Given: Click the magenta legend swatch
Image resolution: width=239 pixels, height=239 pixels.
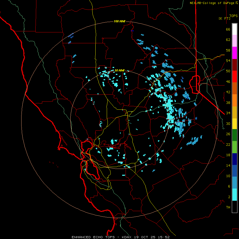Looking at the screenshot, I should tap(234, 53).
